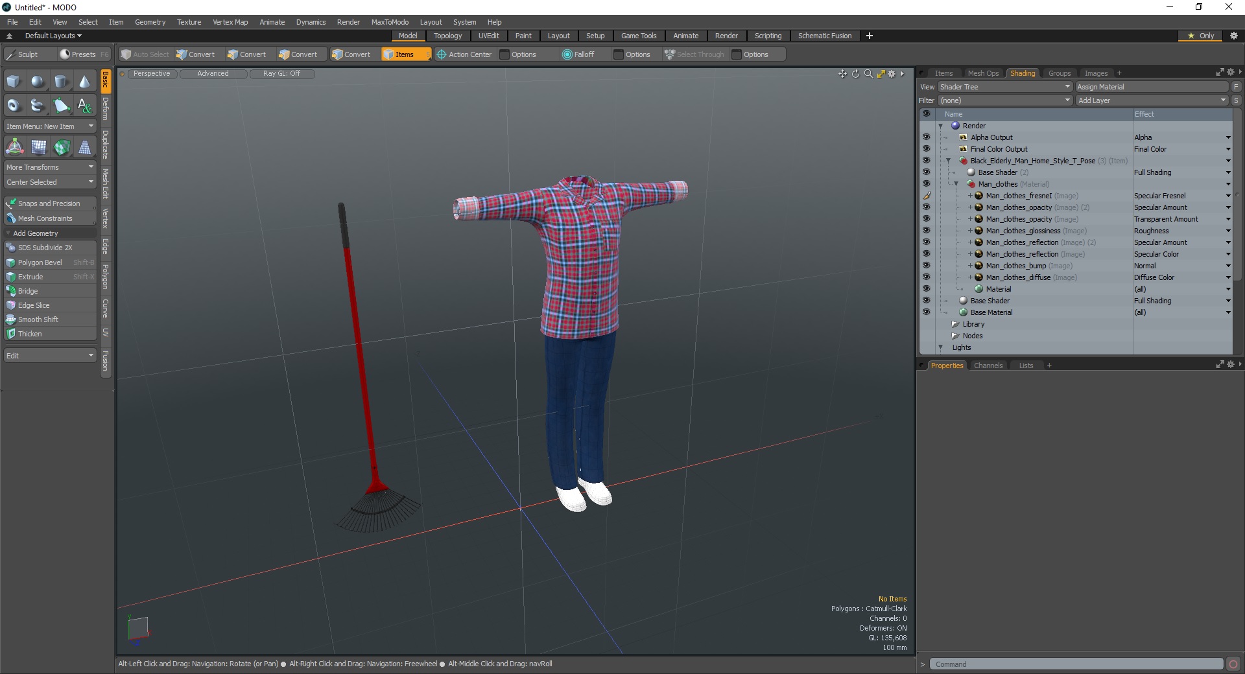
Task: Open the Edit dropdown in tool panel
Action: tap(51, 356)
